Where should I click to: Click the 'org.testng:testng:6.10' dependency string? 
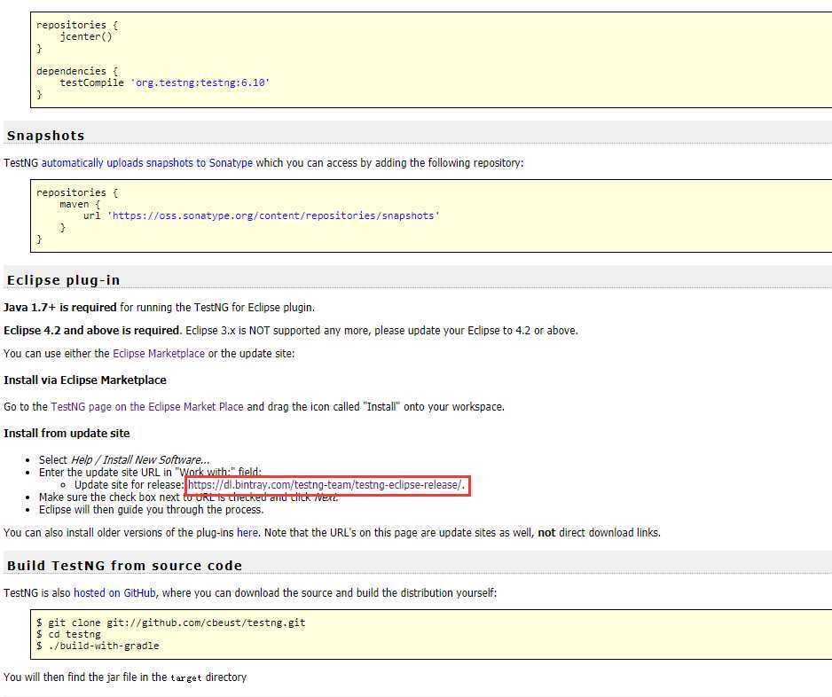click(200, 82)
